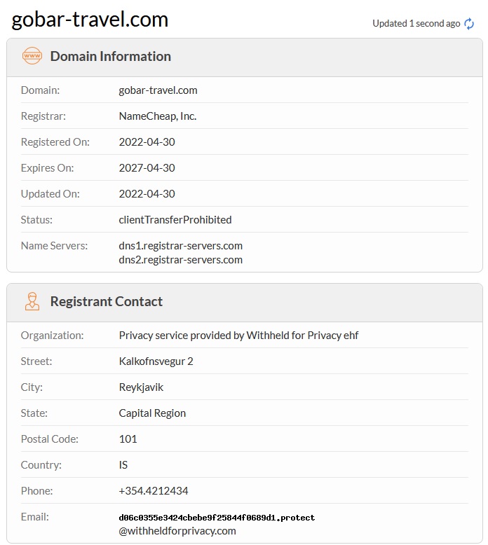Click the Registrant Contact person icon
Image resolution: width=488 pixels, height=545 pixels.
pos(32,301)
